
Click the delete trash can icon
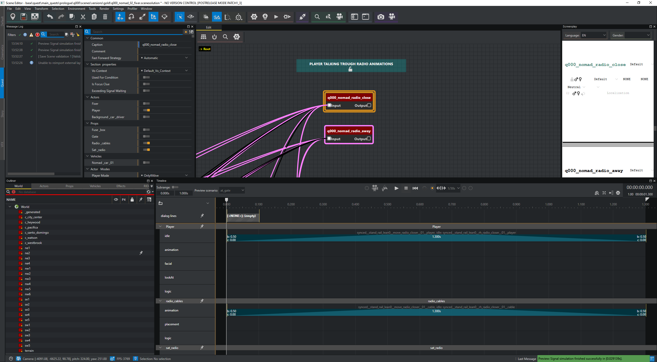click(105, 17)
